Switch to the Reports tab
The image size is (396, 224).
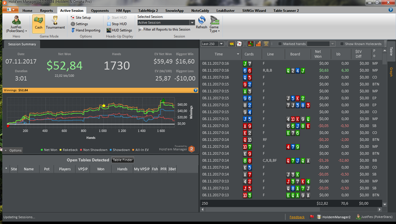click(46, 11)
